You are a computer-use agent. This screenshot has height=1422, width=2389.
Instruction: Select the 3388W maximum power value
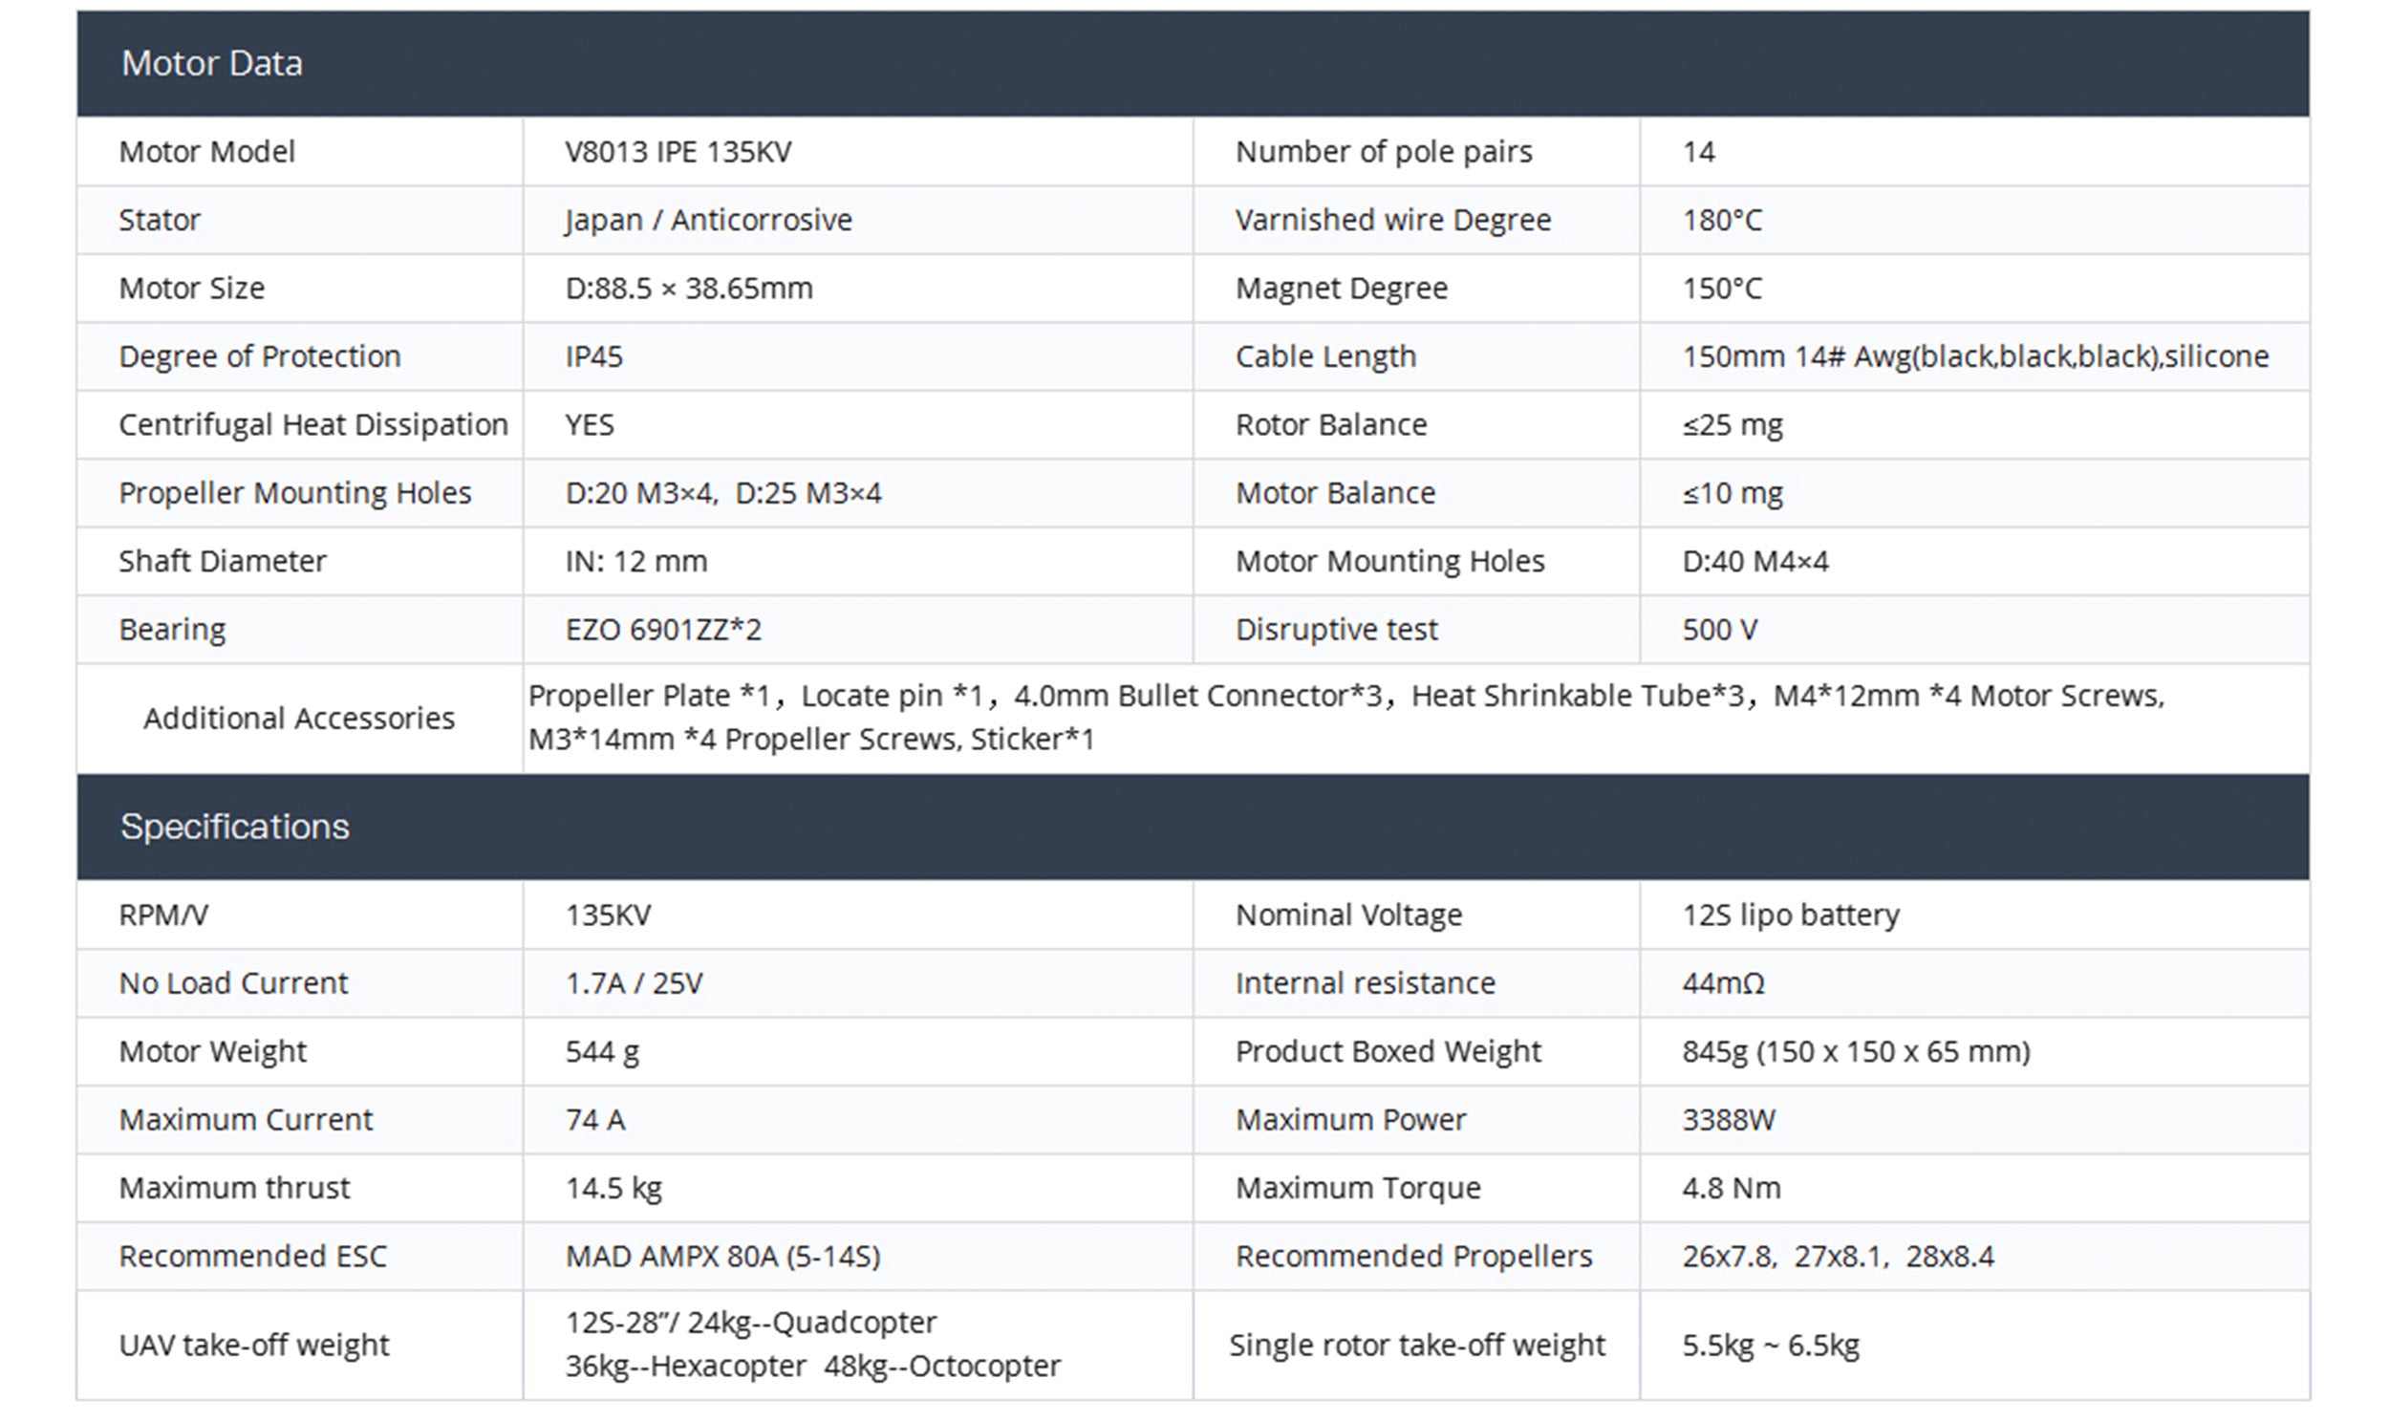tap(1728, 1119)
